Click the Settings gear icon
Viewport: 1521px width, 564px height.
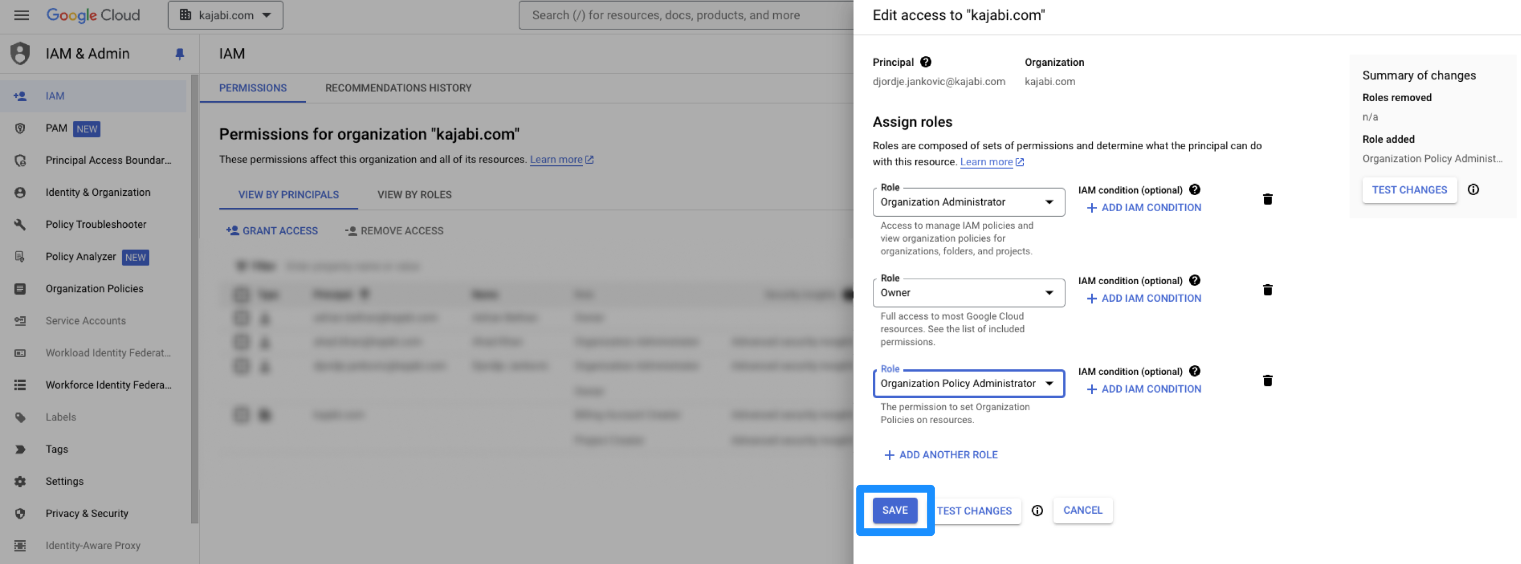[x=20, y=481]
